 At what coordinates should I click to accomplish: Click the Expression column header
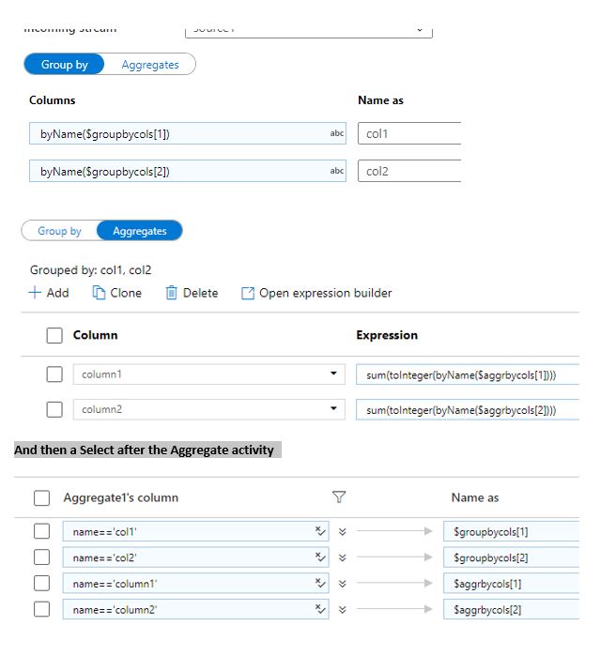tap(387, 335)
